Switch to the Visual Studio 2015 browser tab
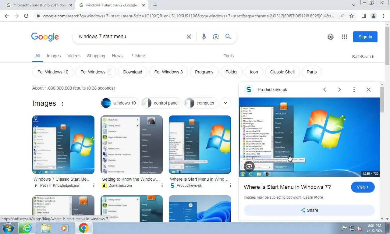This screenshot has height=234, width=390. click(39, 5)
